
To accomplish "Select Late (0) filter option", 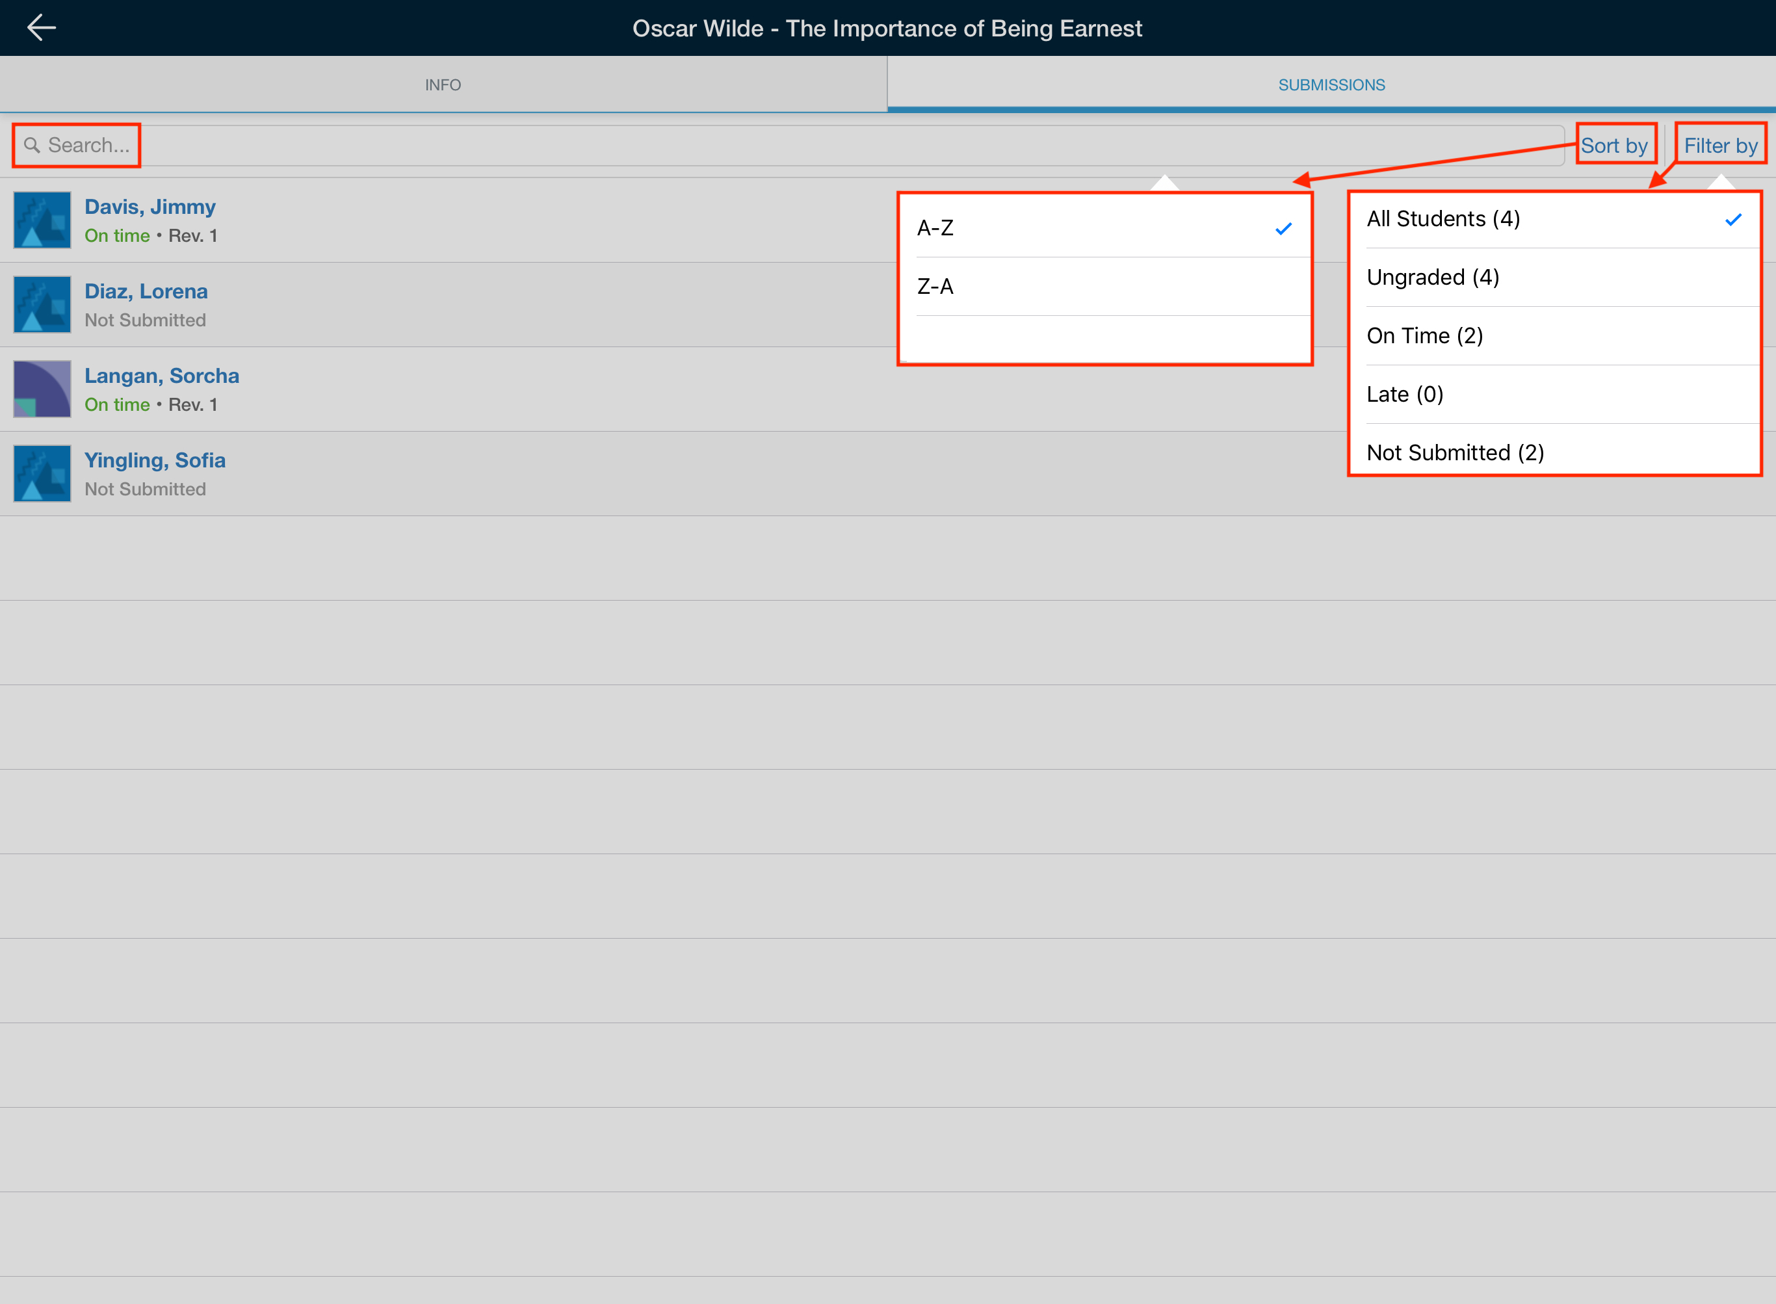I will coord(1405,395).
